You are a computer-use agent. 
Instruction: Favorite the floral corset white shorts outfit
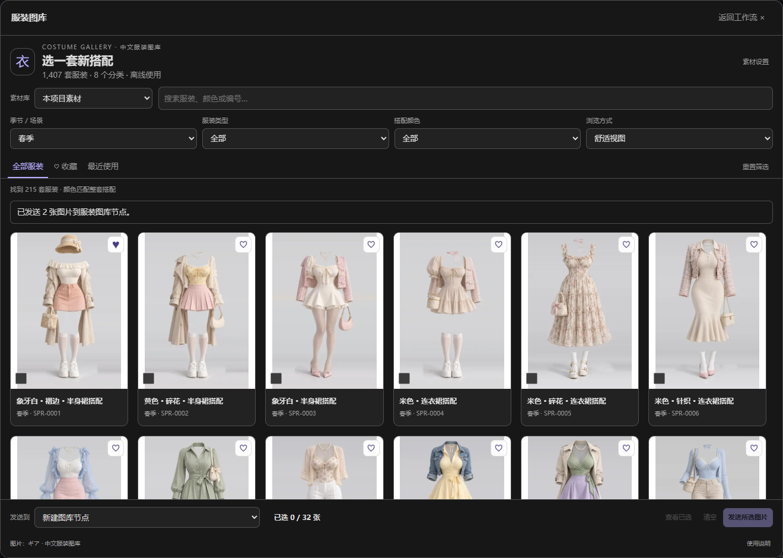click(x=371, y=448)
